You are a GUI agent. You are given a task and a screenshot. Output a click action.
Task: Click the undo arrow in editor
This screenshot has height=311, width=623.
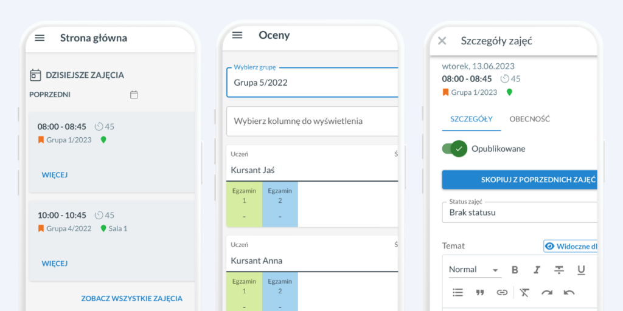pos(569,292)
